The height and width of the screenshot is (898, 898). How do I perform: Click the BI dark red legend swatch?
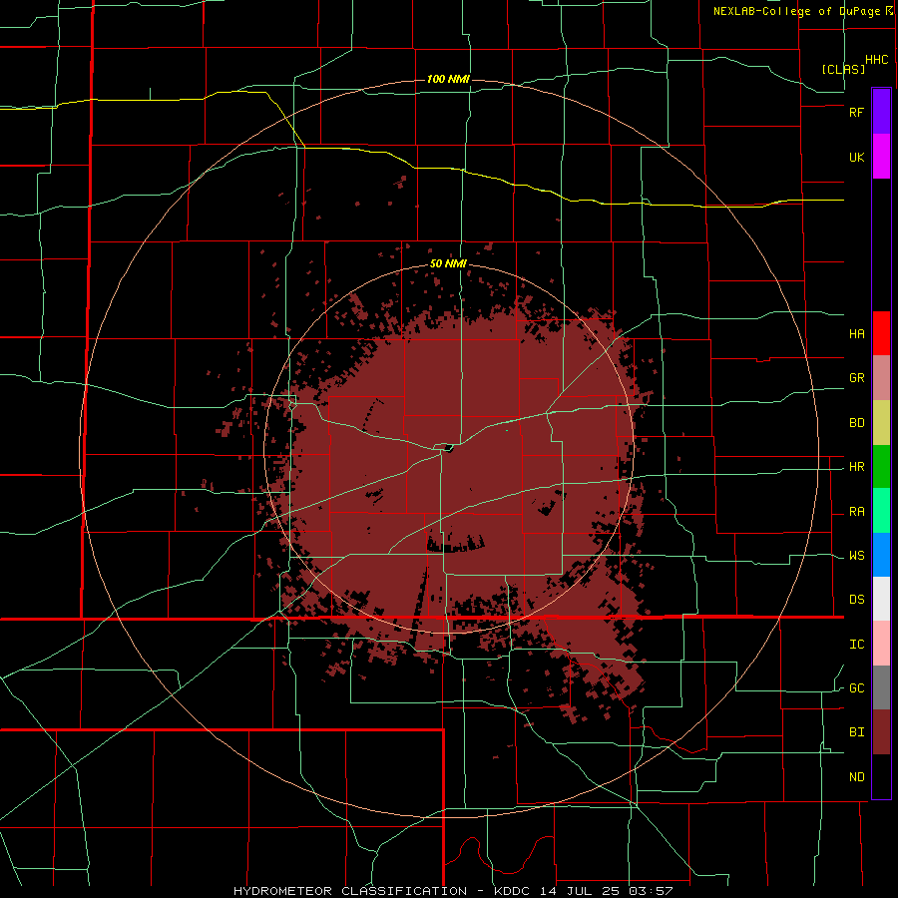coord(881,732)
